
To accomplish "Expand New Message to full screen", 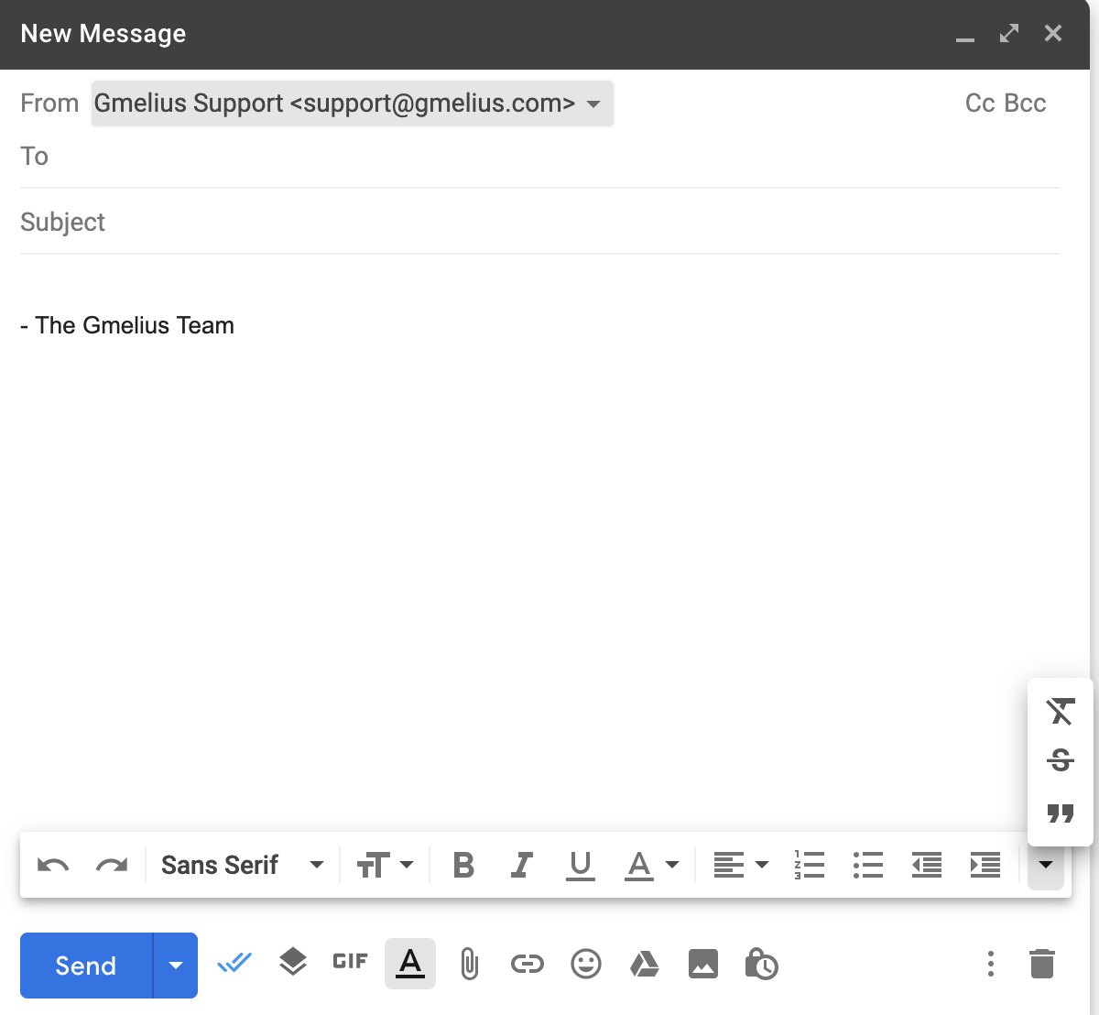I will pyautogui.click(x=1009, y=34).
